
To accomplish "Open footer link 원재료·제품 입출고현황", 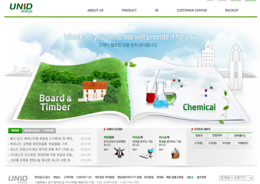I will [x=170, y=177].
